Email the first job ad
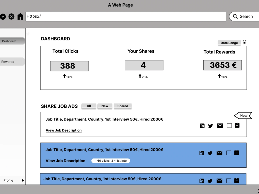Screen dimensions: 259x194 (220, 125)
